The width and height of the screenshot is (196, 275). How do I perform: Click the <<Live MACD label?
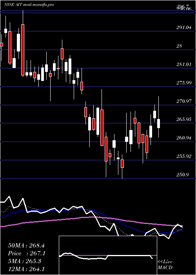tap(165, 265)
